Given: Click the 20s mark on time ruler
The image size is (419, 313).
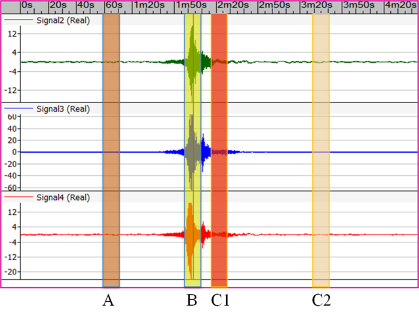Looking at the screenshot, I should [x=58, y=5].
